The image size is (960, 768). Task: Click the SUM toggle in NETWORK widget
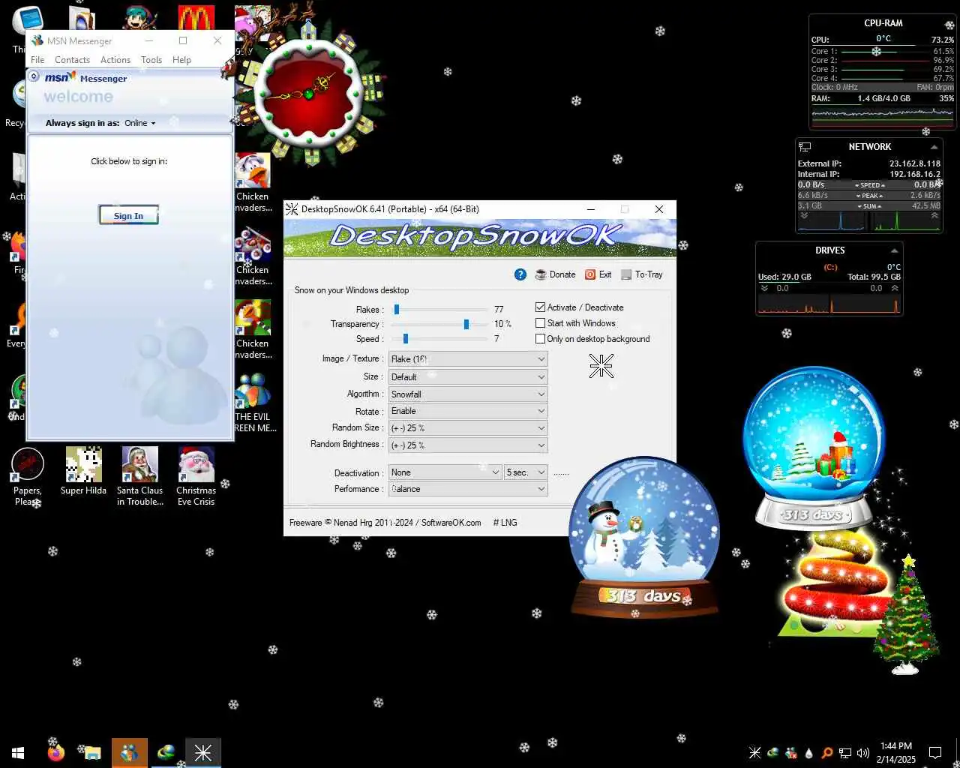pos(870,206)
